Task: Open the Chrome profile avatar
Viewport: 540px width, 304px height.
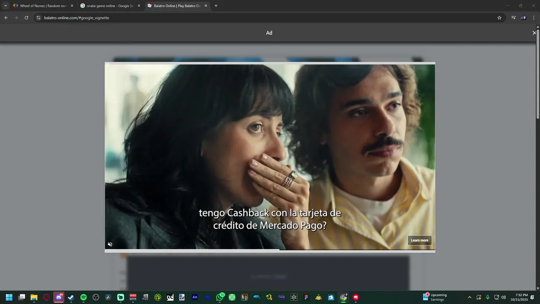Action: point(524,18)
